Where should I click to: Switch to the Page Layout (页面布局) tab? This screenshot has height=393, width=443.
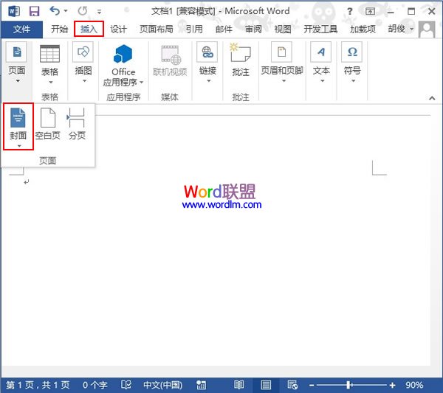157,29
